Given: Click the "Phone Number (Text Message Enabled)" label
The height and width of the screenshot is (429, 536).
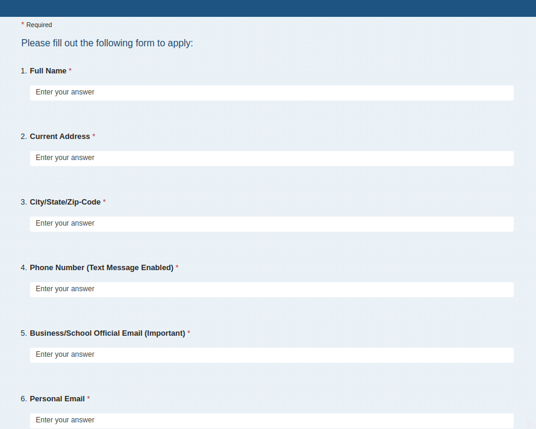Looking at the screenshot, I should pyautogui.click(x=101, y=268).
